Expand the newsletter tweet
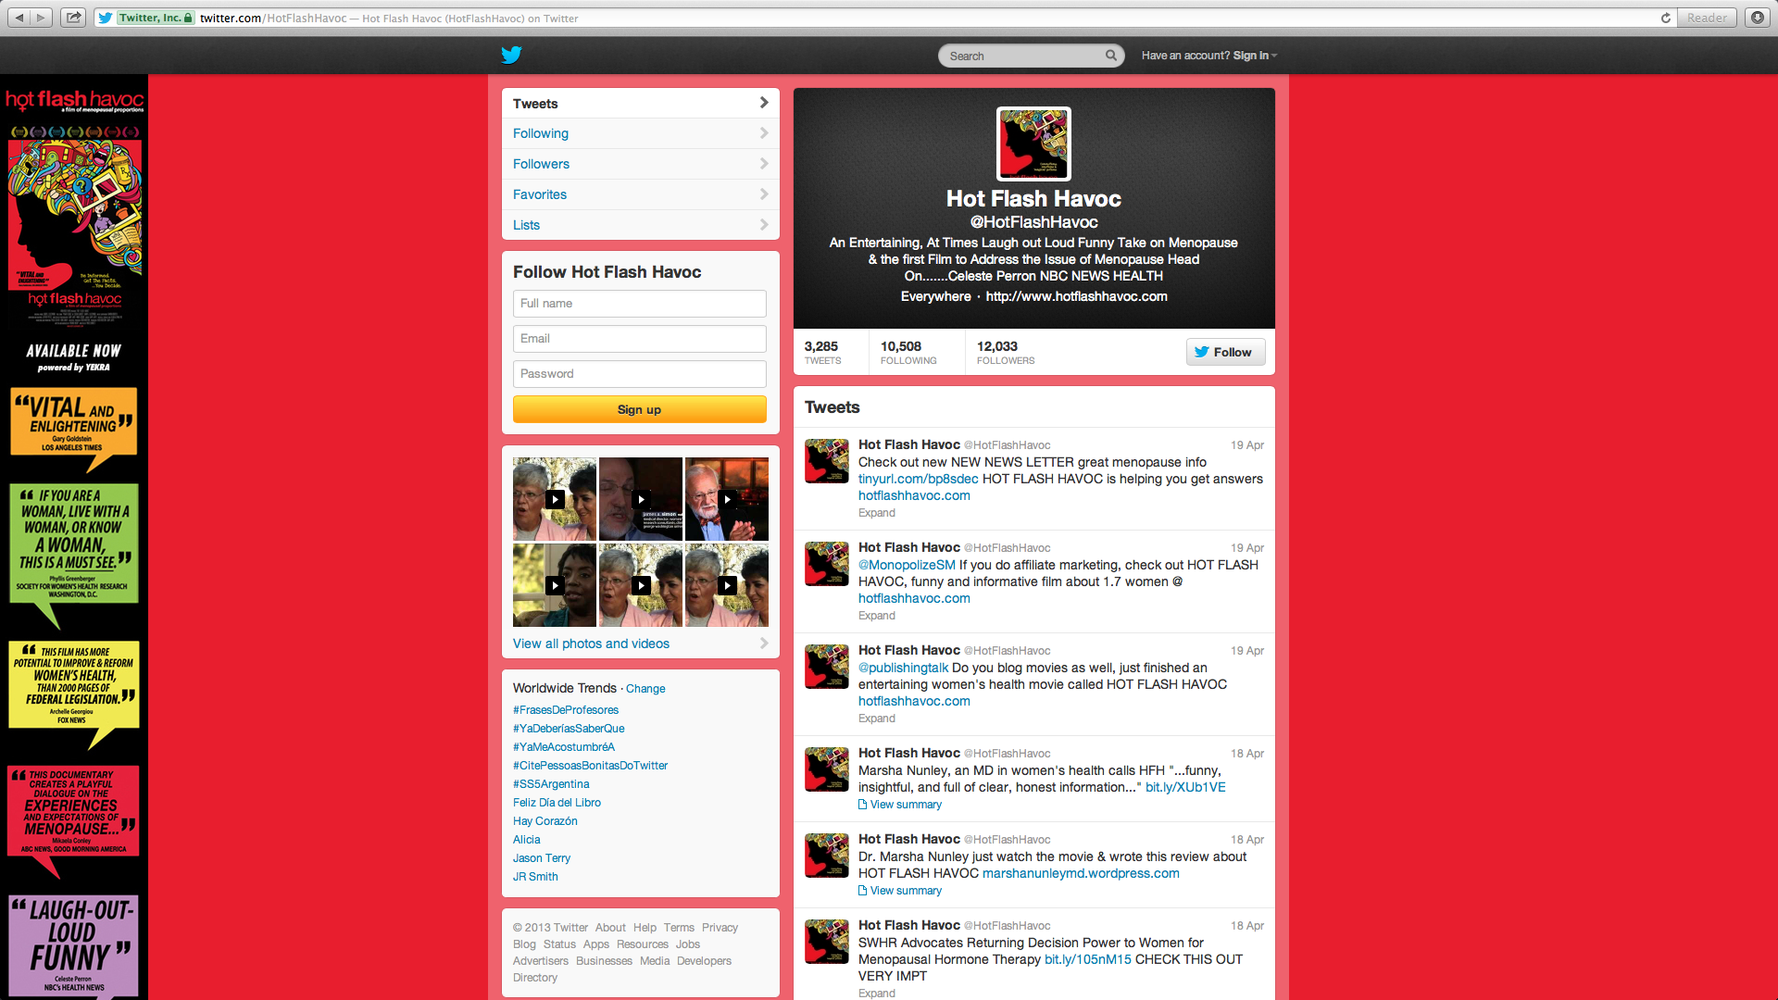The image size is (1778, 1000). tap(876, 513)
